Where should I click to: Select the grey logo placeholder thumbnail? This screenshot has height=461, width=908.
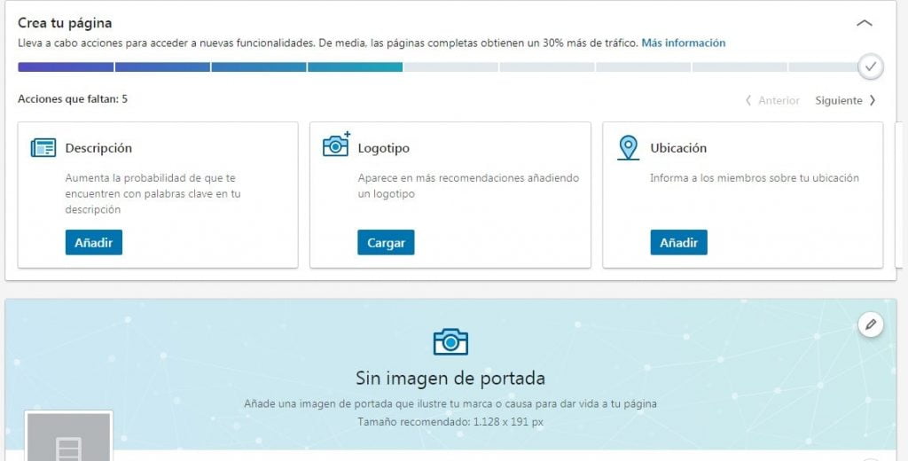click(68, 436)
